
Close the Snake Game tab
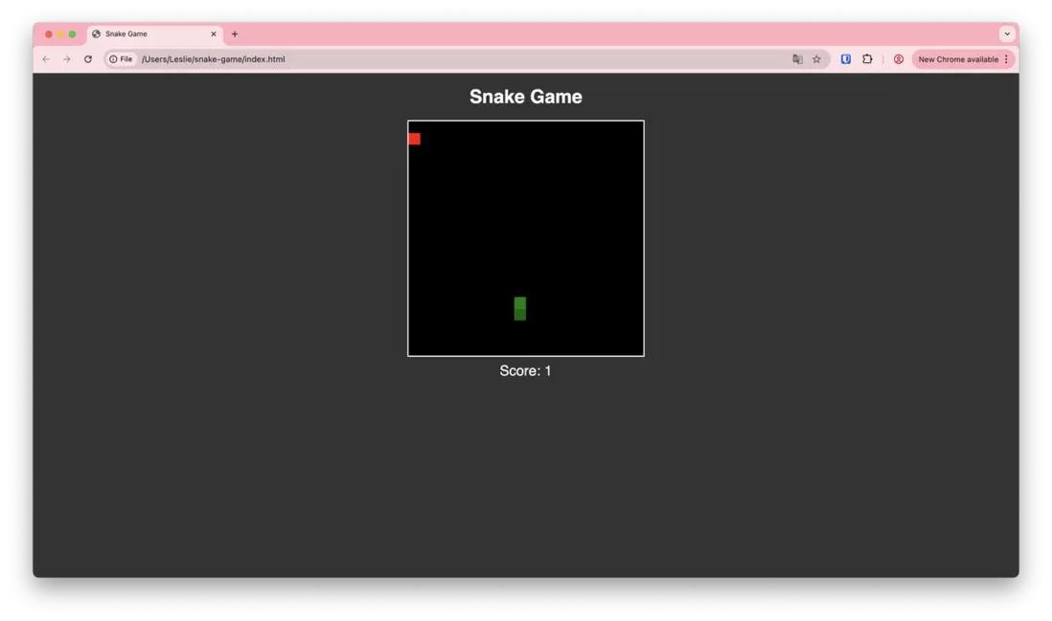pos(214,33)
